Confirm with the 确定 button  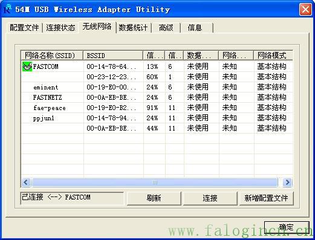[286, 227]
